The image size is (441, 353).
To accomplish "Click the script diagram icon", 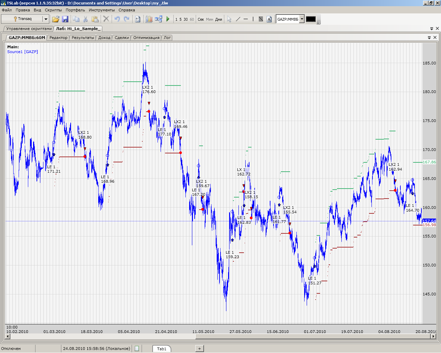I will pos(158,19).
